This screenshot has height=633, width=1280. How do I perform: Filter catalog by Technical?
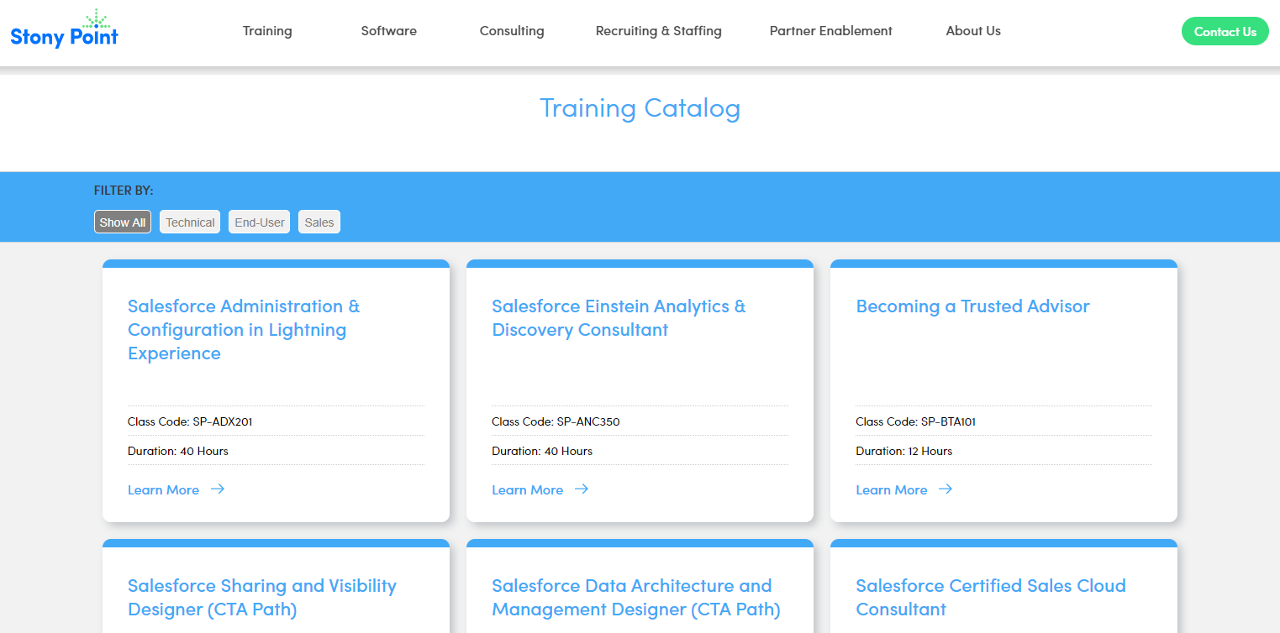coord(190,222)
